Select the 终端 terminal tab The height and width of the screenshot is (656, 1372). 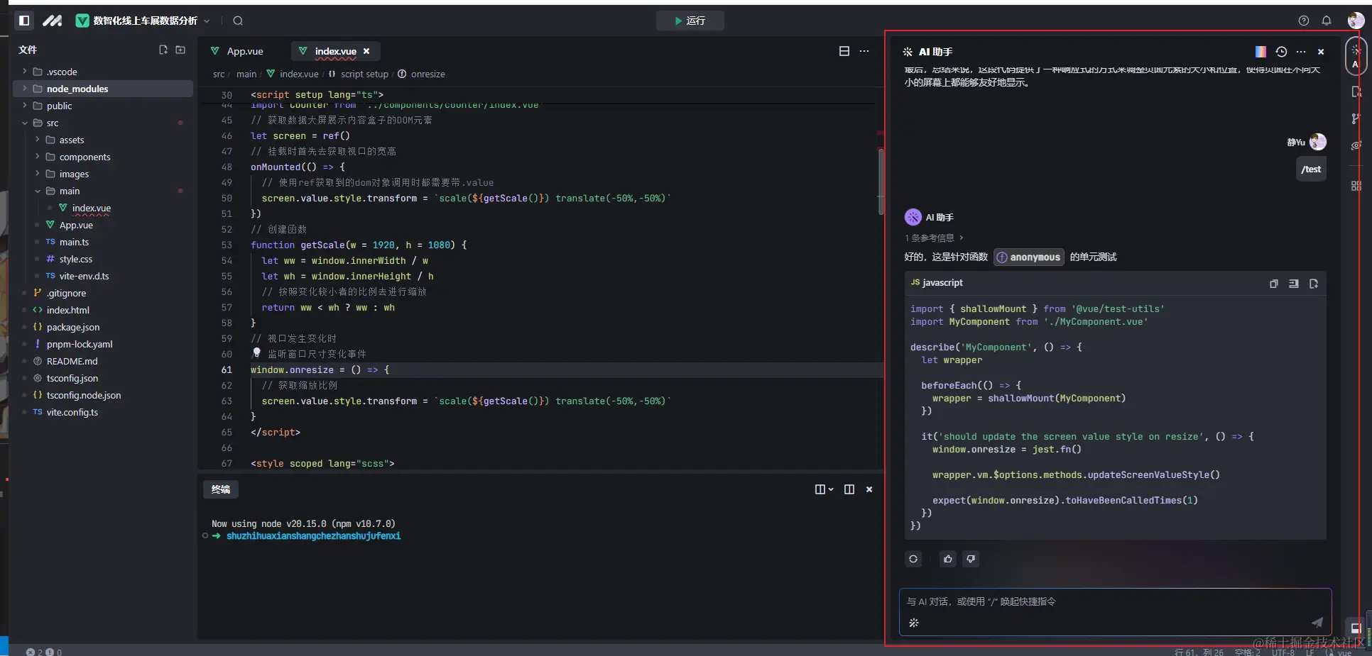coord(221,489)
